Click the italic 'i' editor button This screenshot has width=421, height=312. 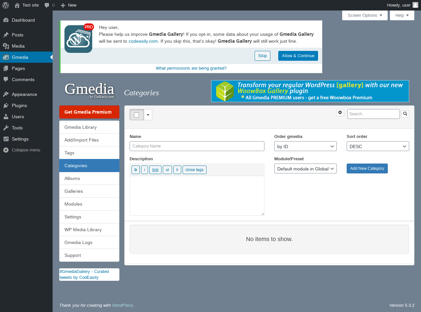point(144,170)
